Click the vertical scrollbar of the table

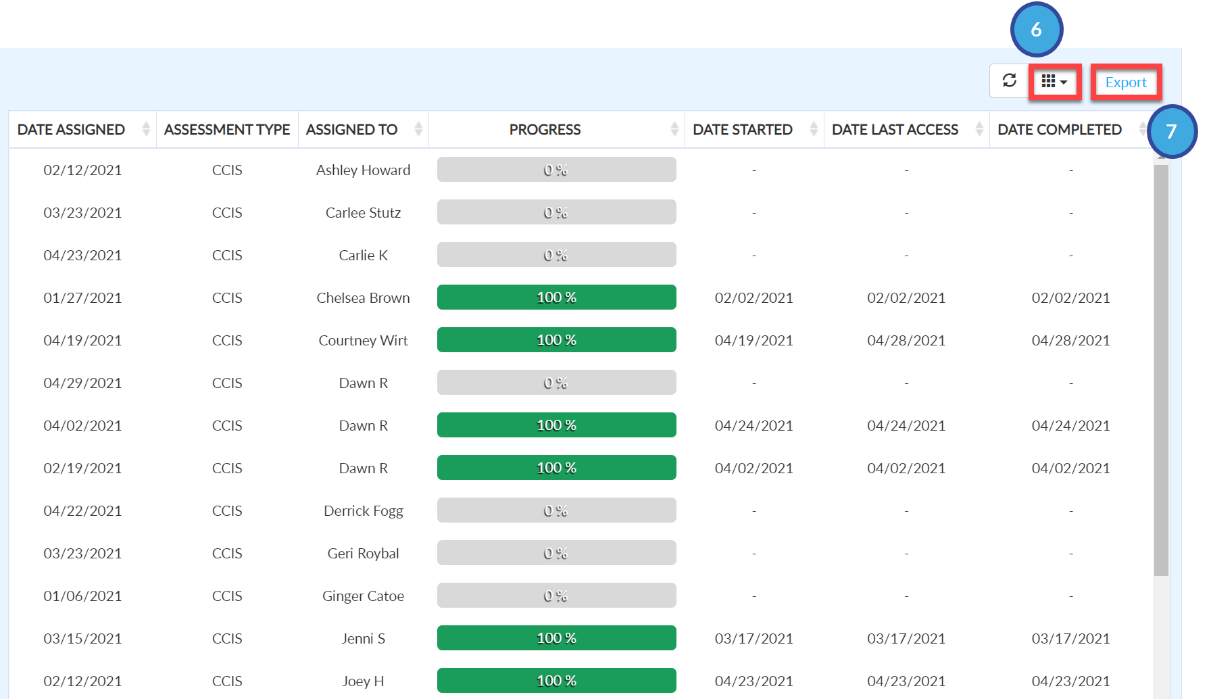pos(1161,370)
